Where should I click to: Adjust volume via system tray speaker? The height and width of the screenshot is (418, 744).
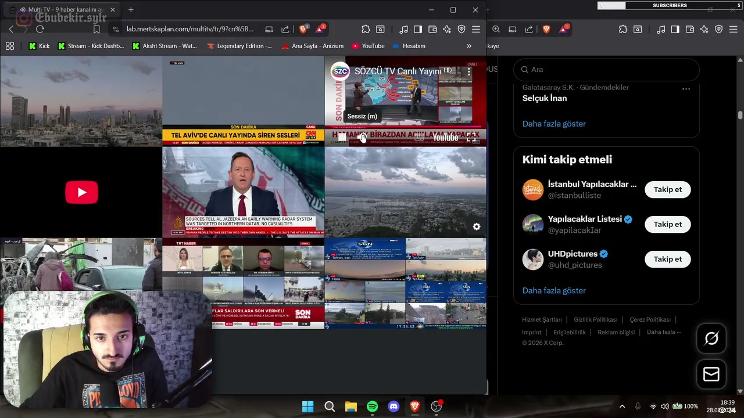click(664, 406)
